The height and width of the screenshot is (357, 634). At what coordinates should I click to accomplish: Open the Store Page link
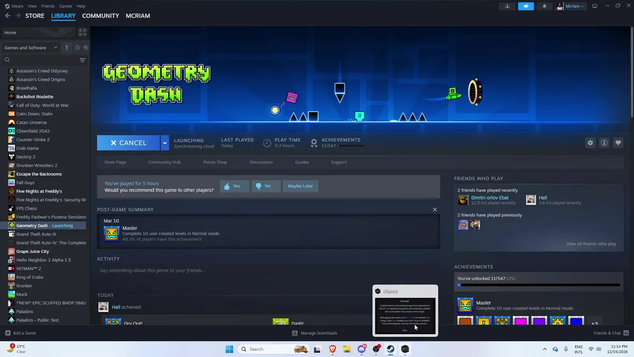pyautogui.click(x=115, y=162)
